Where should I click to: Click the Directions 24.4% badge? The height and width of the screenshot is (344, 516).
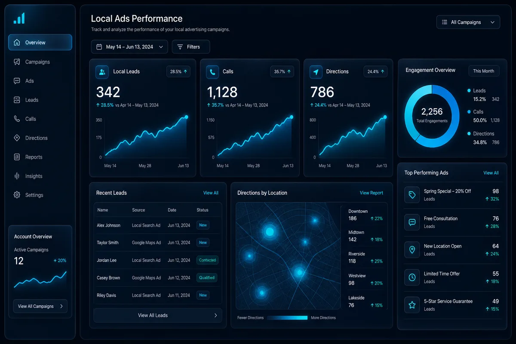click(x=375, y=72)
